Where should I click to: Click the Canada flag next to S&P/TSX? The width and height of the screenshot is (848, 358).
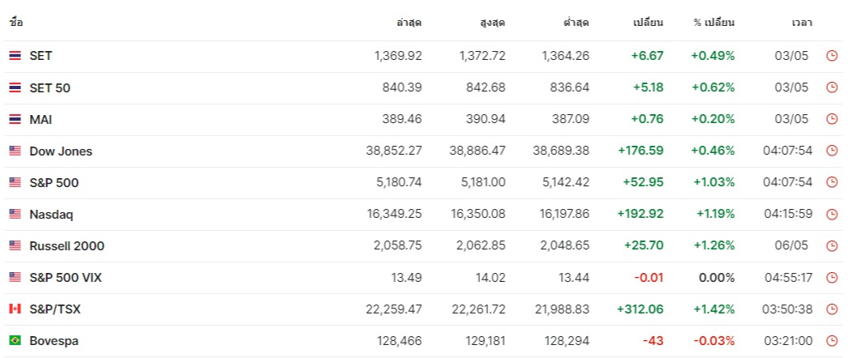click(15, 309)
